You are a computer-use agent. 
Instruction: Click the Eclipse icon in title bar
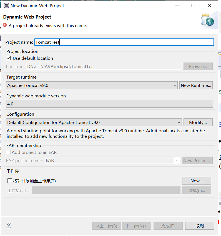(6, 6)
